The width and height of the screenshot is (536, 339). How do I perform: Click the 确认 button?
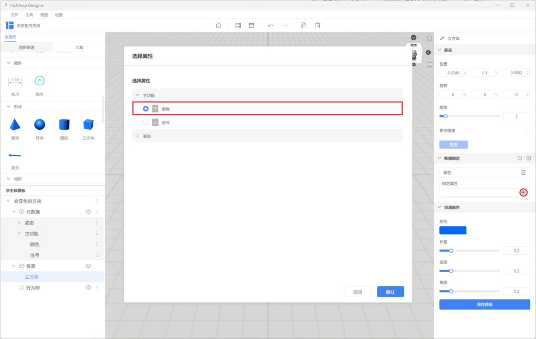390,292
